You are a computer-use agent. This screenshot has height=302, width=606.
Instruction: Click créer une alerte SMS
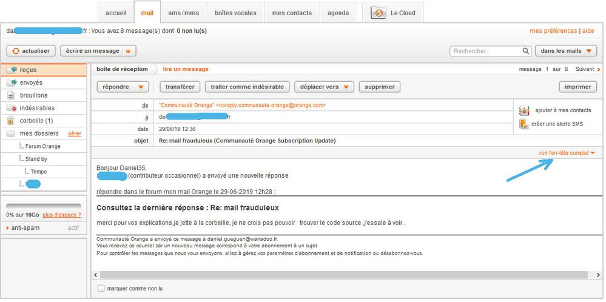coord(557,124)
